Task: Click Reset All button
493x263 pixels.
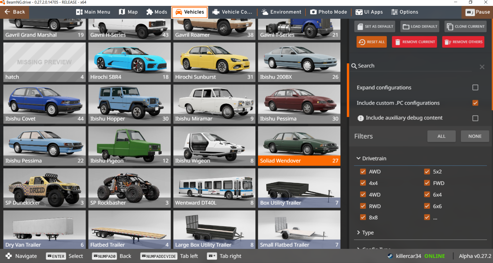Action: click(372, 42)
